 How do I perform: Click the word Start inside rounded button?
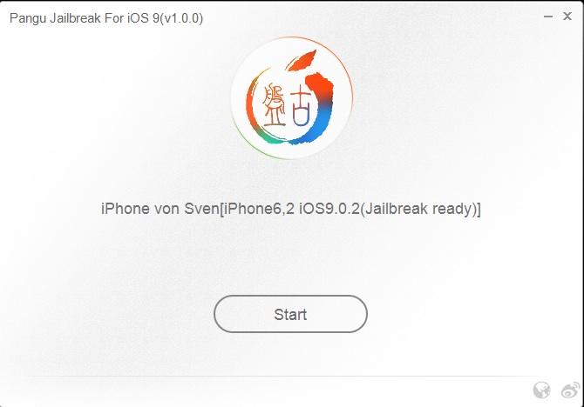click(x=290, y=315)
